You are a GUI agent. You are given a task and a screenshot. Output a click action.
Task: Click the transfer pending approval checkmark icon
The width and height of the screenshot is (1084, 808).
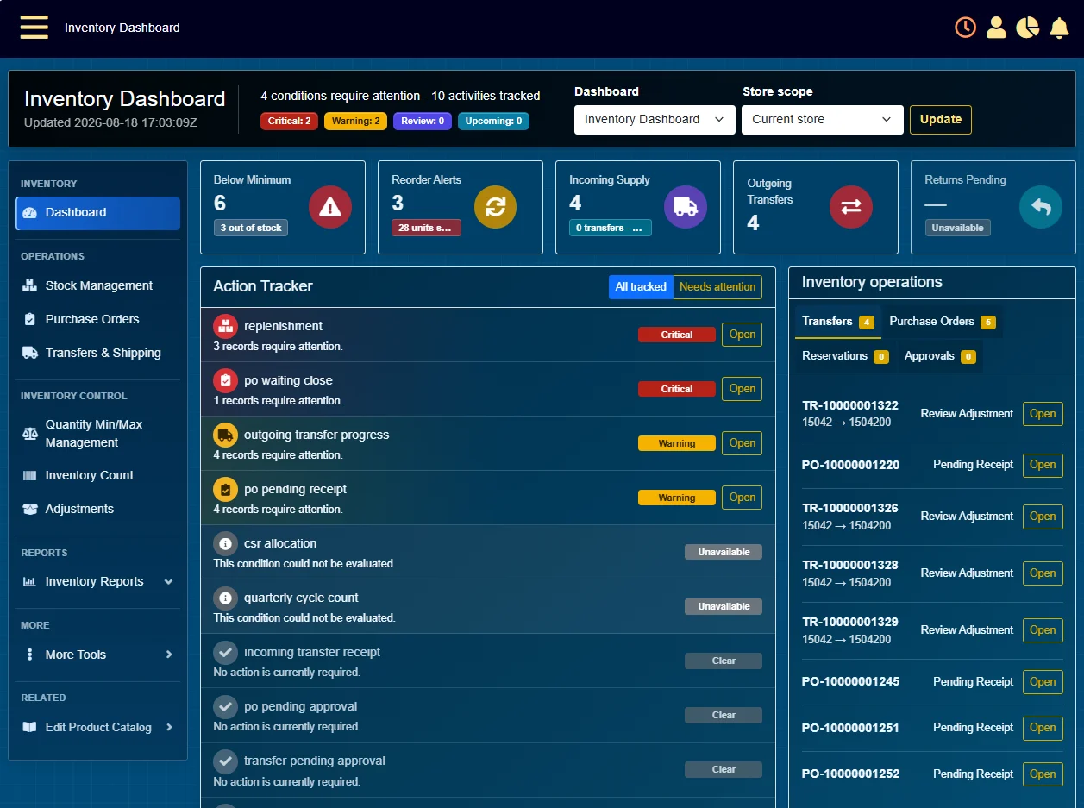(225, 761)
